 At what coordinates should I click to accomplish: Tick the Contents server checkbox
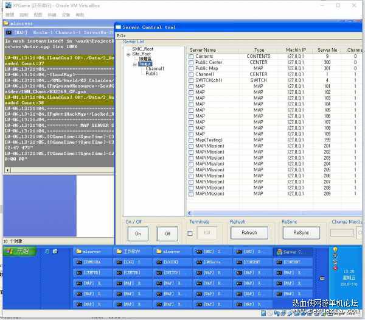click(x=191, y=57)
